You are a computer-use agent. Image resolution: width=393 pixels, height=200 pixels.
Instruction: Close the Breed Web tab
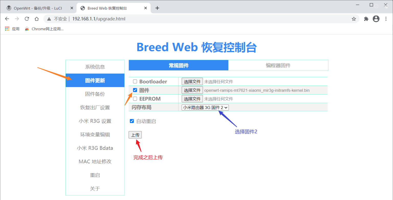(145, 8)
